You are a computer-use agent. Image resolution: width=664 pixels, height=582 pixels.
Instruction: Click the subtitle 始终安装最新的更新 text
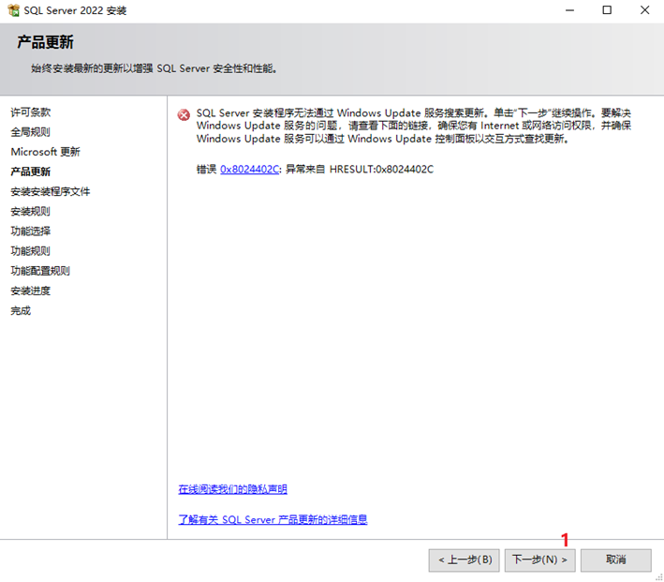click(155, 68)
